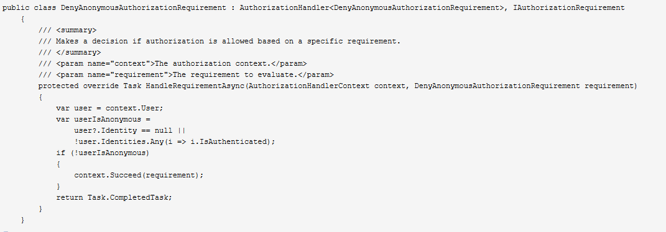Image resolution: width=666 pixels, height=232 pixels.
Task: Click the public class keywords at top
Action: pyautogui.click(x=30, y=7)
